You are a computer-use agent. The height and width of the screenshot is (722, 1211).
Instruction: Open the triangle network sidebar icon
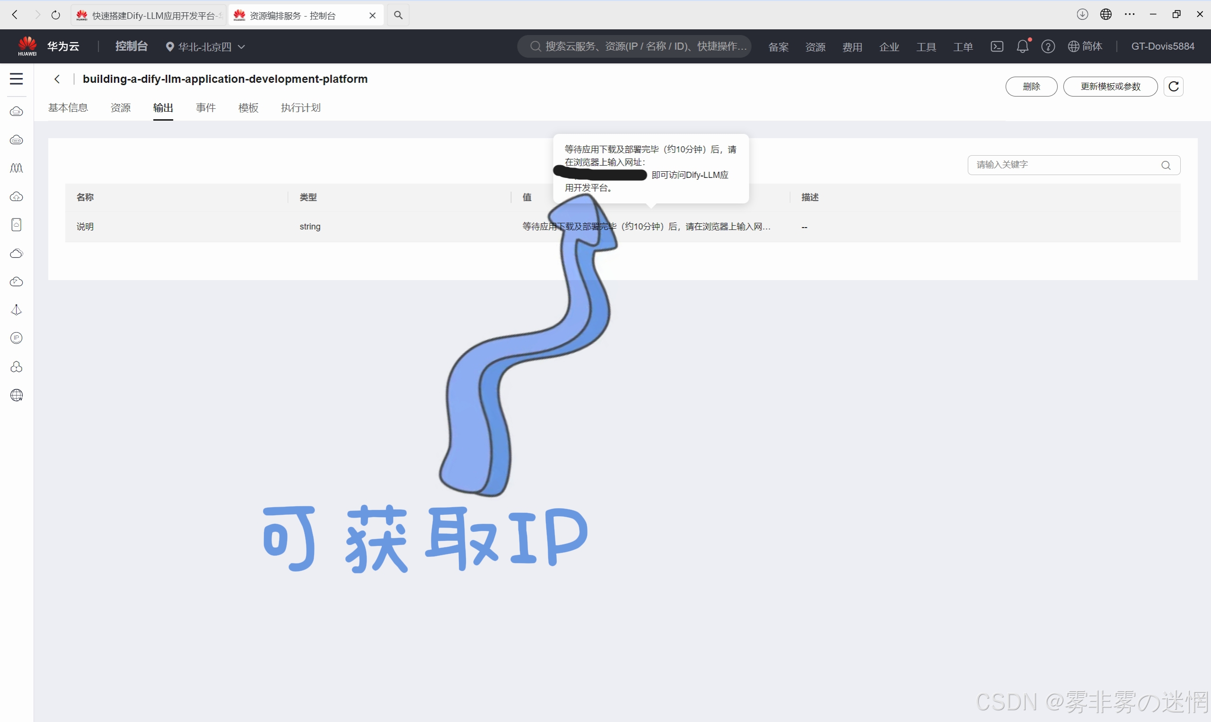click(17, 310)
